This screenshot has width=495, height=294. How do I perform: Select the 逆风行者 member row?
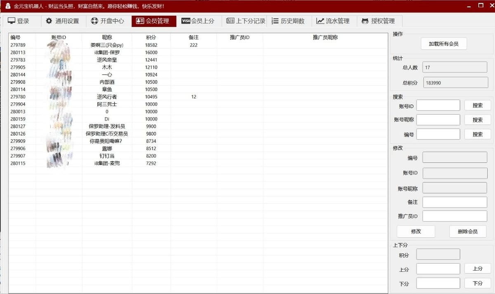coord(198,97)
